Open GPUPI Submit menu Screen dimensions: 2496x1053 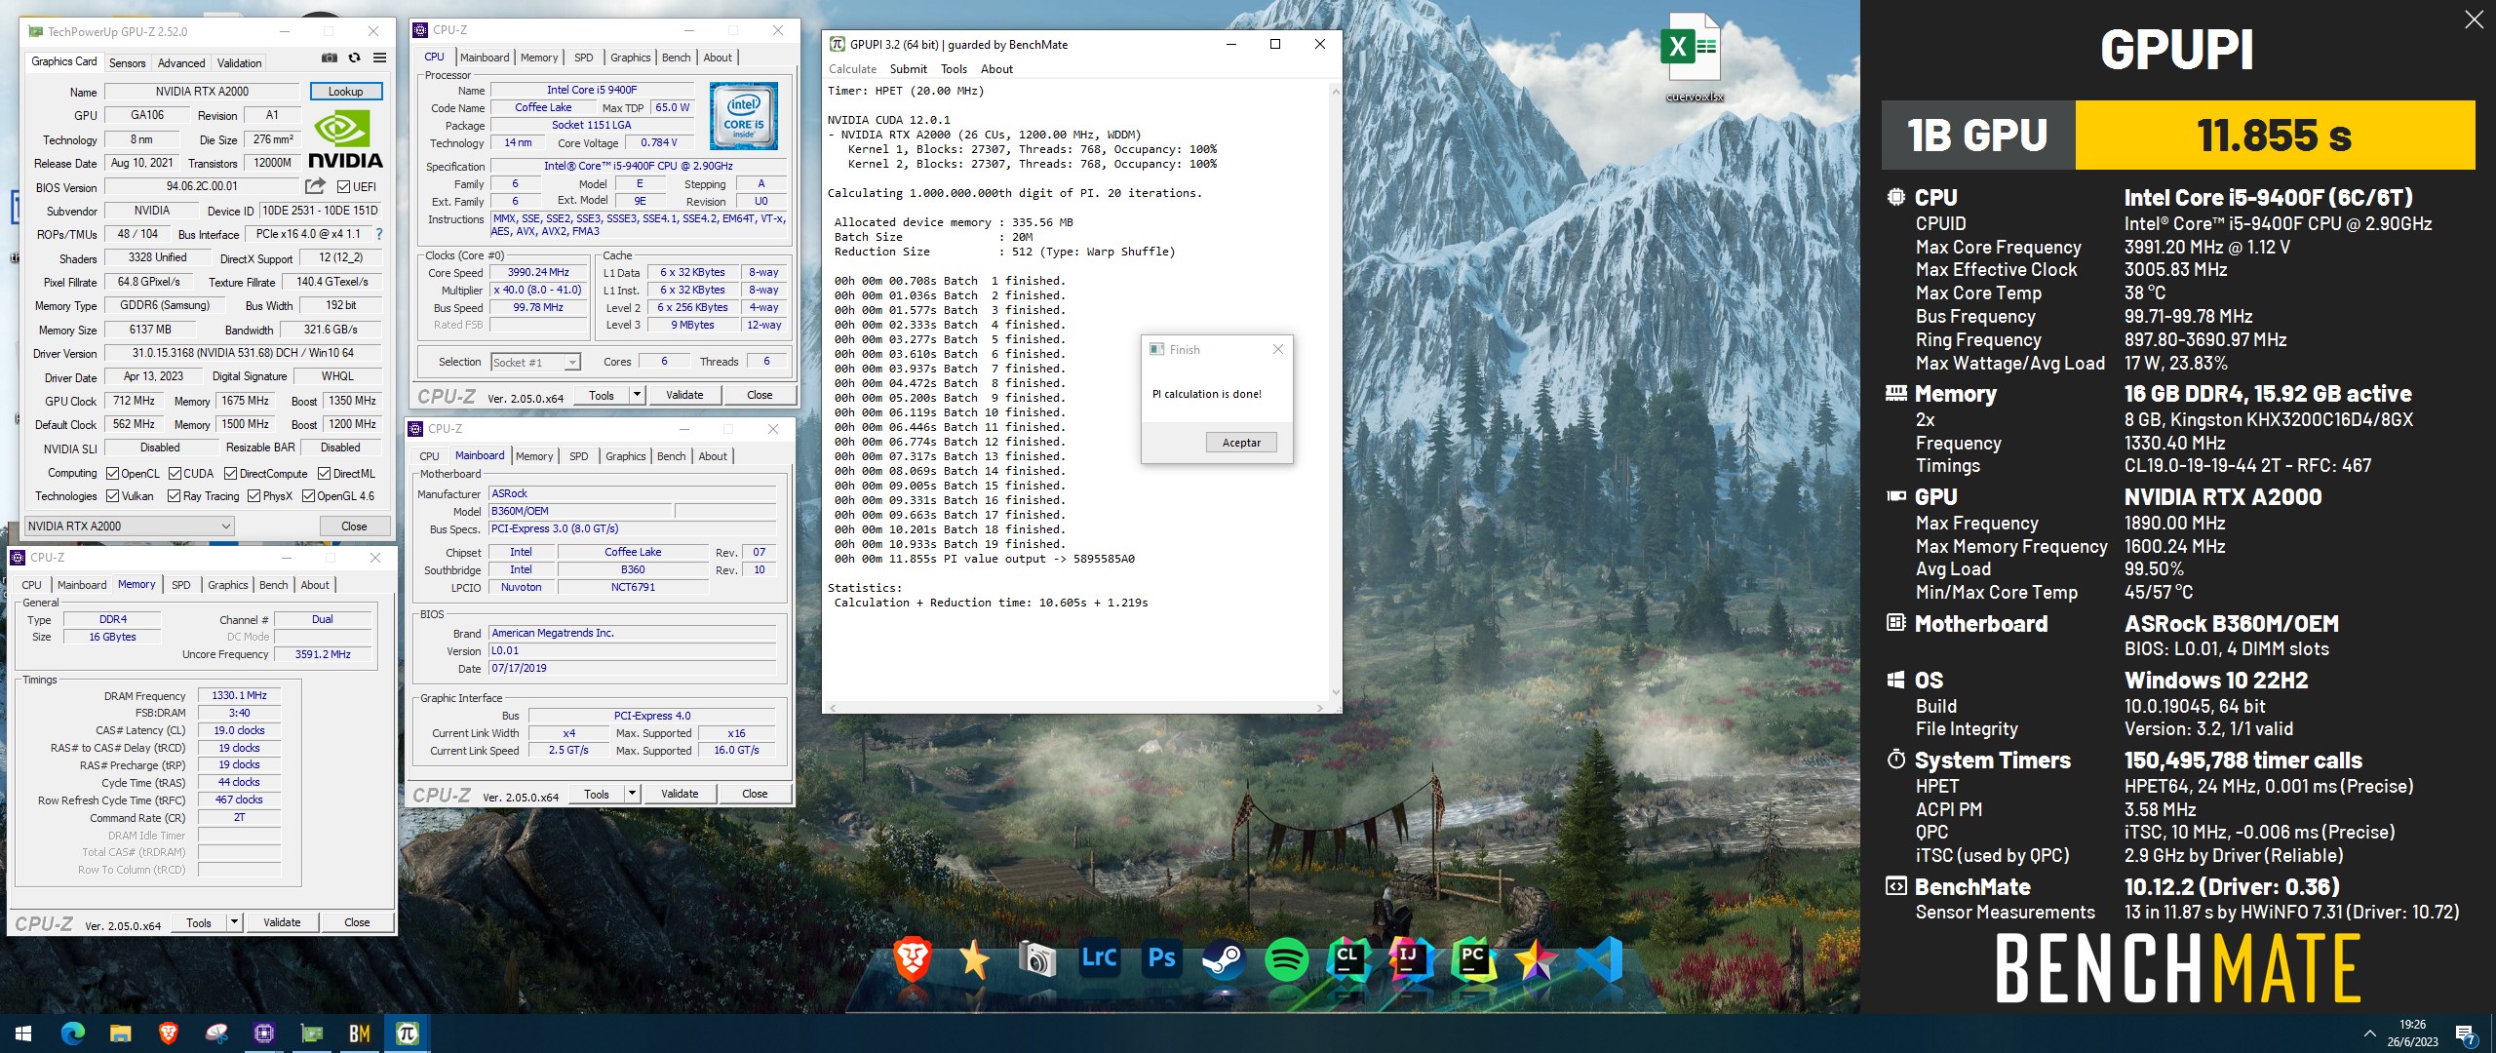pos(908,69)
